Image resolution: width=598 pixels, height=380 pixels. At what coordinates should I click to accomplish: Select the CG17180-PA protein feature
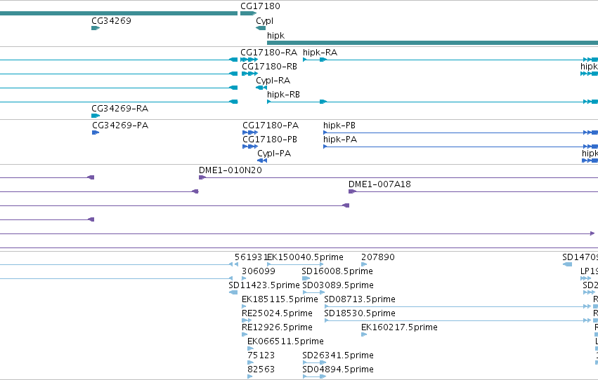point(250,133)
